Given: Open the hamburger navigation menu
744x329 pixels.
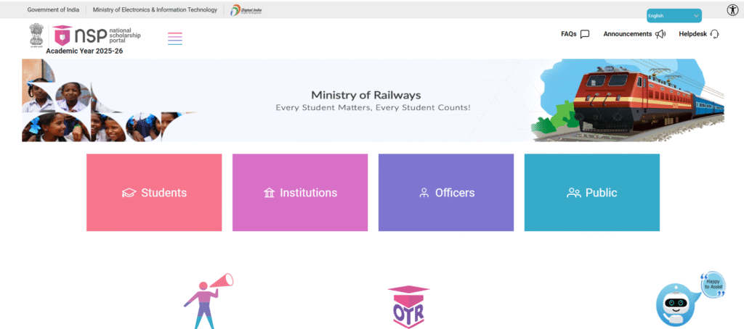Looking at the screenshot, I should tap(174, 38).
